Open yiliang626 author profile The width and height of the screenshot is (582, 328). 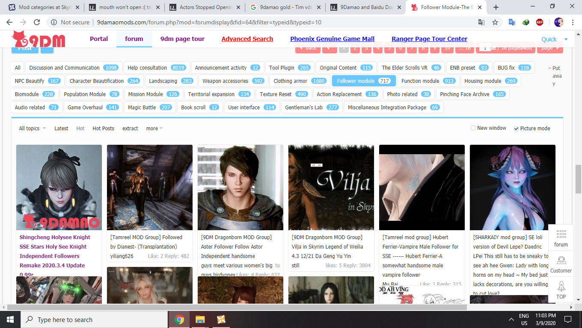click(122, 256)
